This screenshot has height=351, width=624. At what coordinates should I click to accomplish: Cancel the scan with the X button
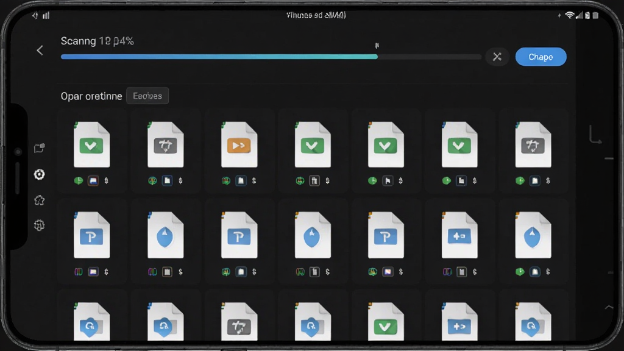(x=497, y=57)
